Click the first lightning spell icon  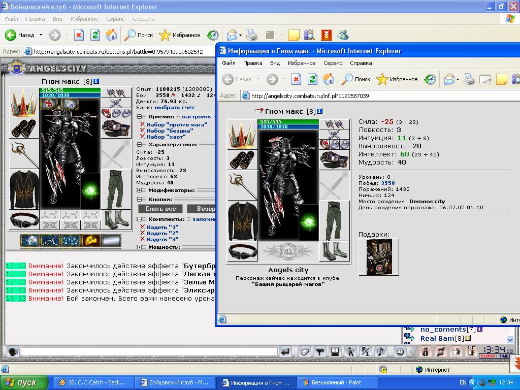click(x=30, y=241)
